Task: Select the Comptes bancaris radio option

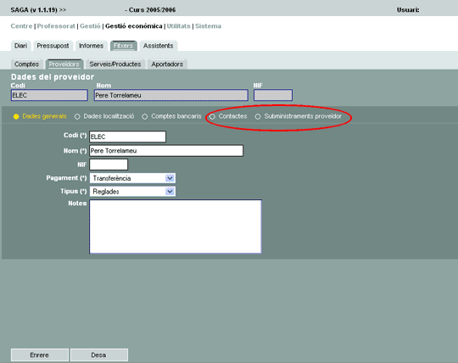Action: (144, 116)
